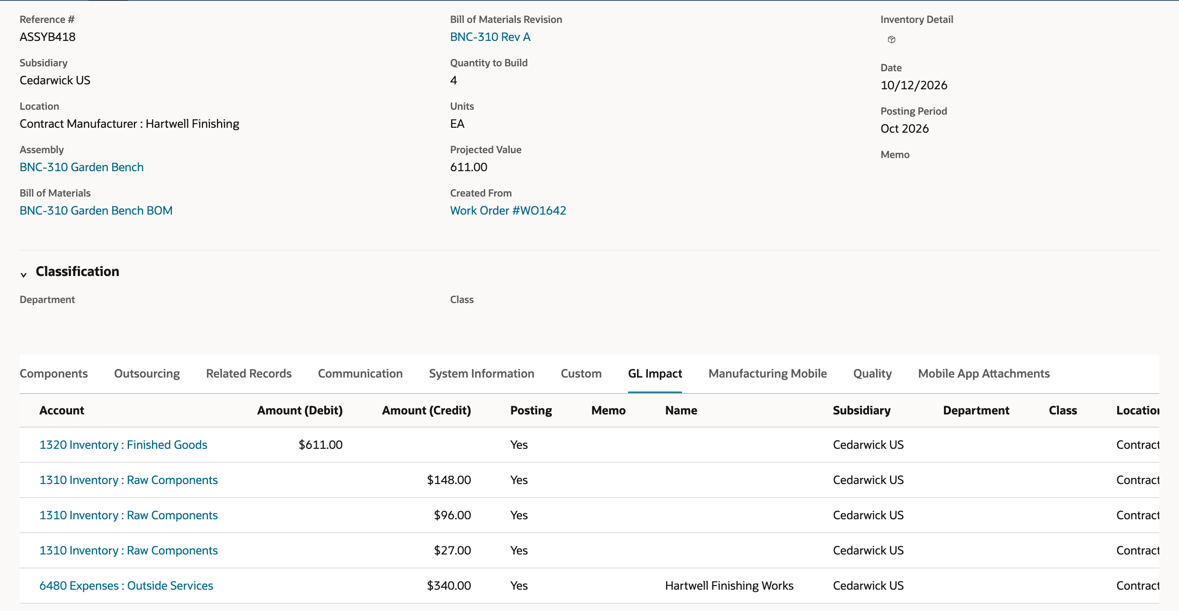Click the Memo column header in table
Image resolution: width=1179 pixels, height=611 pixels.
(x=608, y=410)
